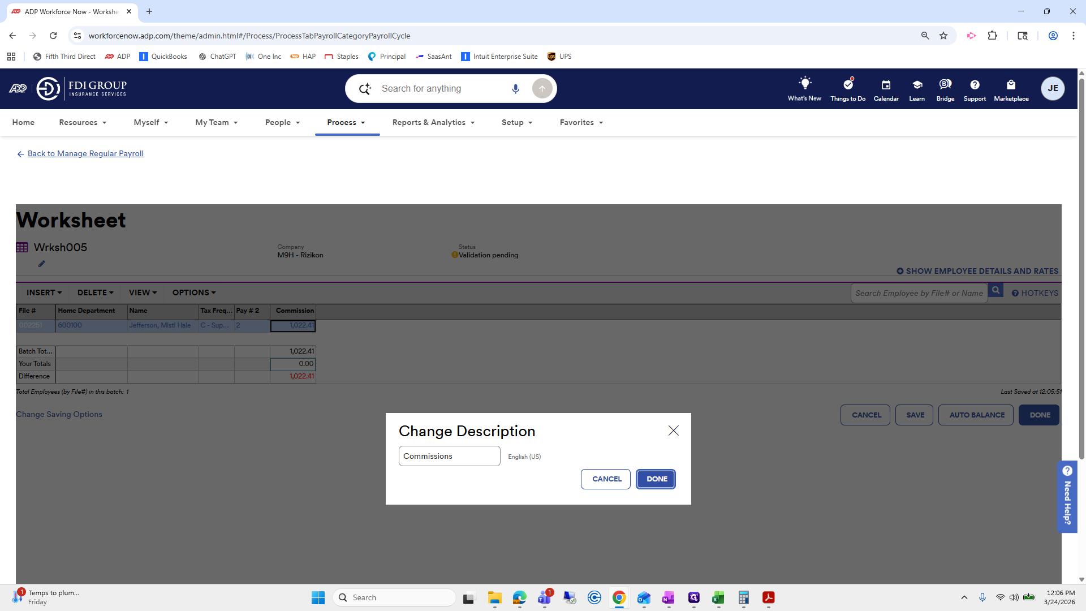
Task: Click the pencil icon to edit worksheet name
Action: tap(41, 264)
